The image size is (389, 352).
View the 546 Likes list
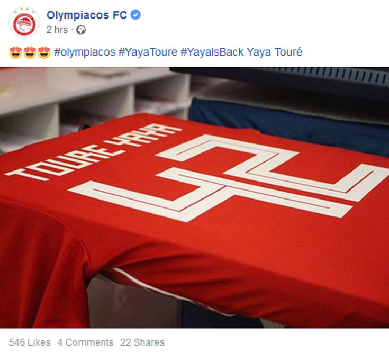tap(30, 342)
